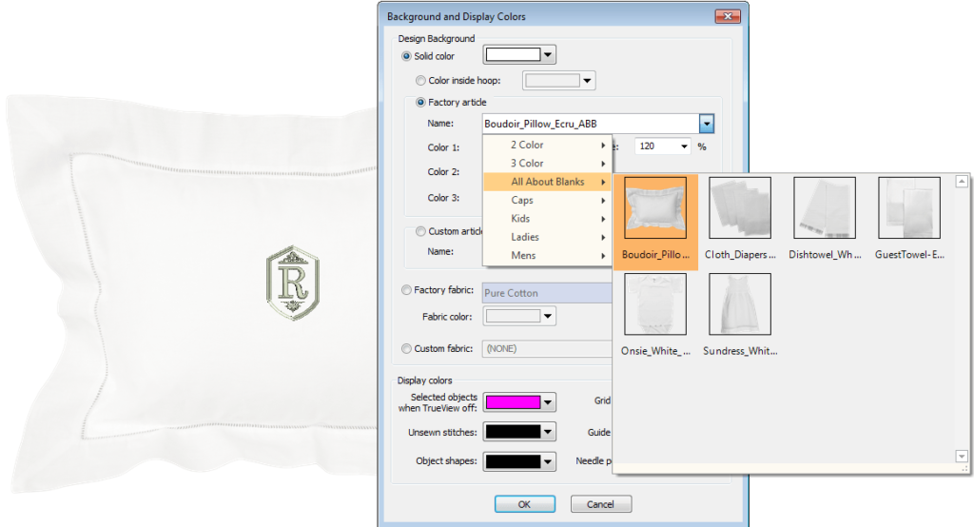This screenshot has width=974, height=527.
Task: Pick the Sundress White article thumbnail
Action: [740, 304]
